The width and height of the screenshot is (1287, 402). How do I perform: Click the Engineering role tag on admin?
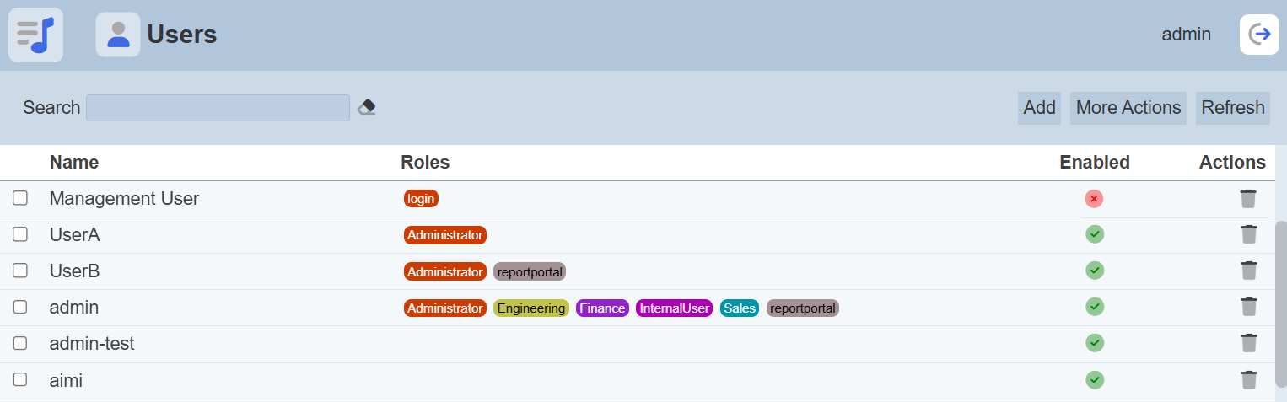pyautogui.click(x=531, y=308)
